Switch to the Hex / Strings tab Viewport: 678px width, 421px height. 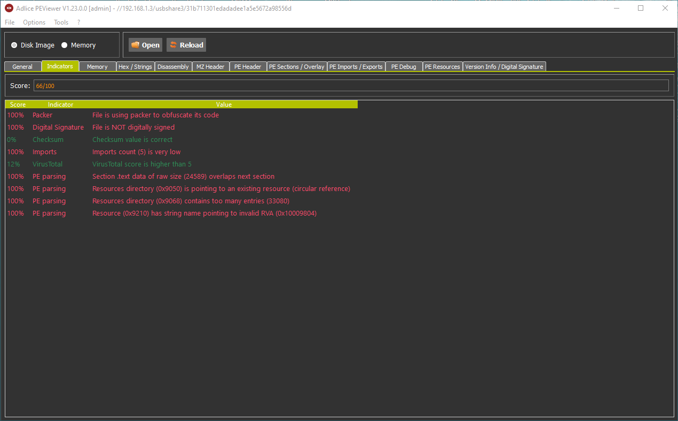(135, 67)
